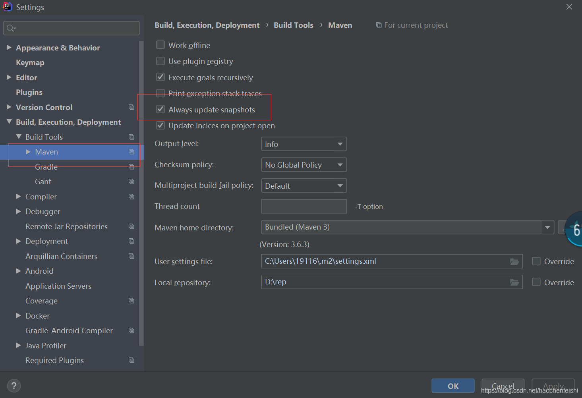Click the project-level icon beside Build Tools
The height and width of the screenshot is (398, 582).
(x=131, y=137)
